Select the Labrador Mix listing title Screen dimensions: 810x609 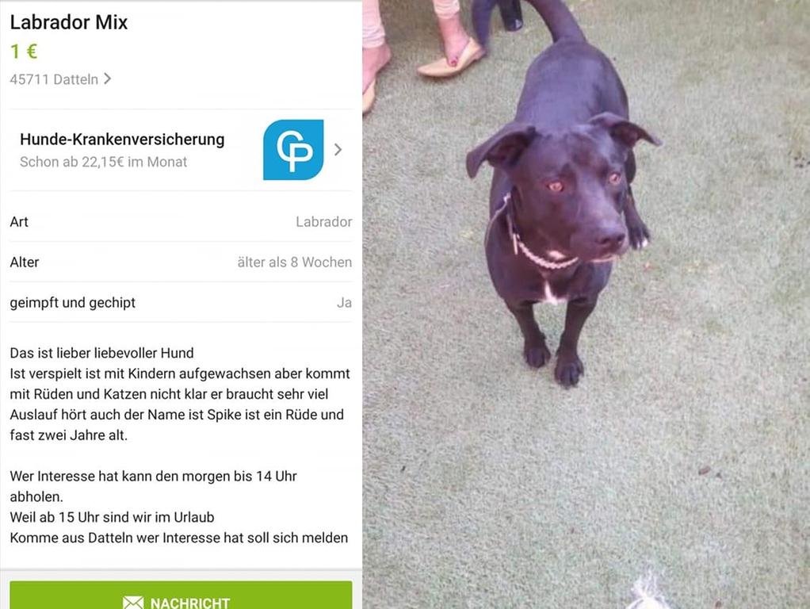(69, 22)
